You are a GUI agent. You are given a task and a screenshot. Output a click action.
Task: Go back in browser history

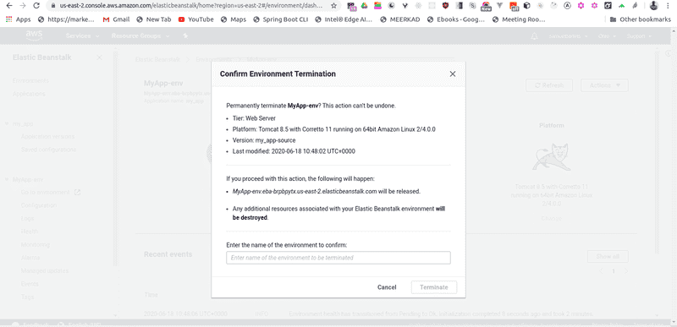[9, 6]
